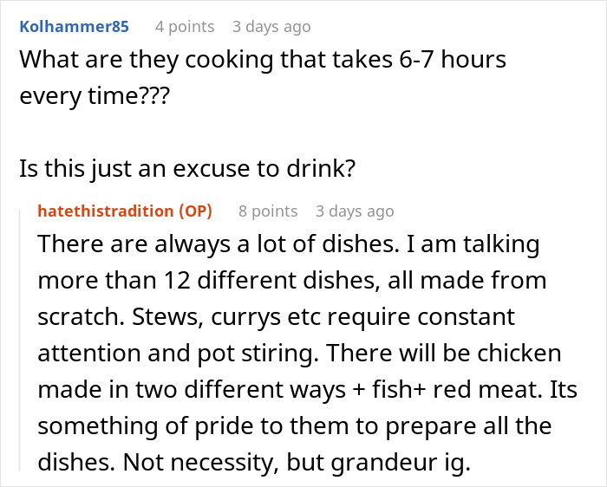Open hatethistradition's profile link

[107, 211]
